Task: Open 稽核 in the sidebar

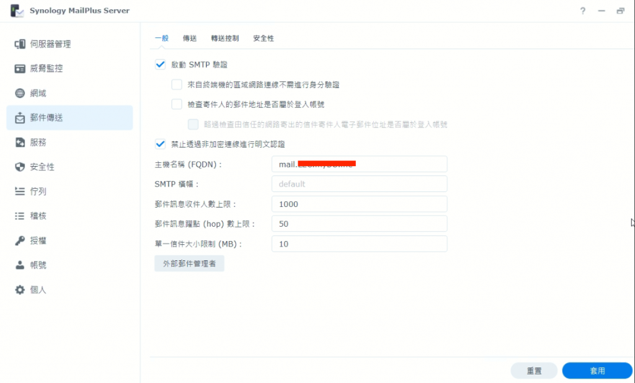Action: [69, 216]
